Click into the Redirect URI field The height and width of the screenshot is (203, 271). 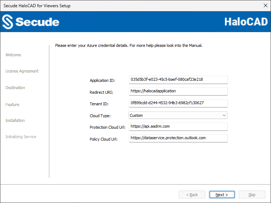[x=178, y=91]
